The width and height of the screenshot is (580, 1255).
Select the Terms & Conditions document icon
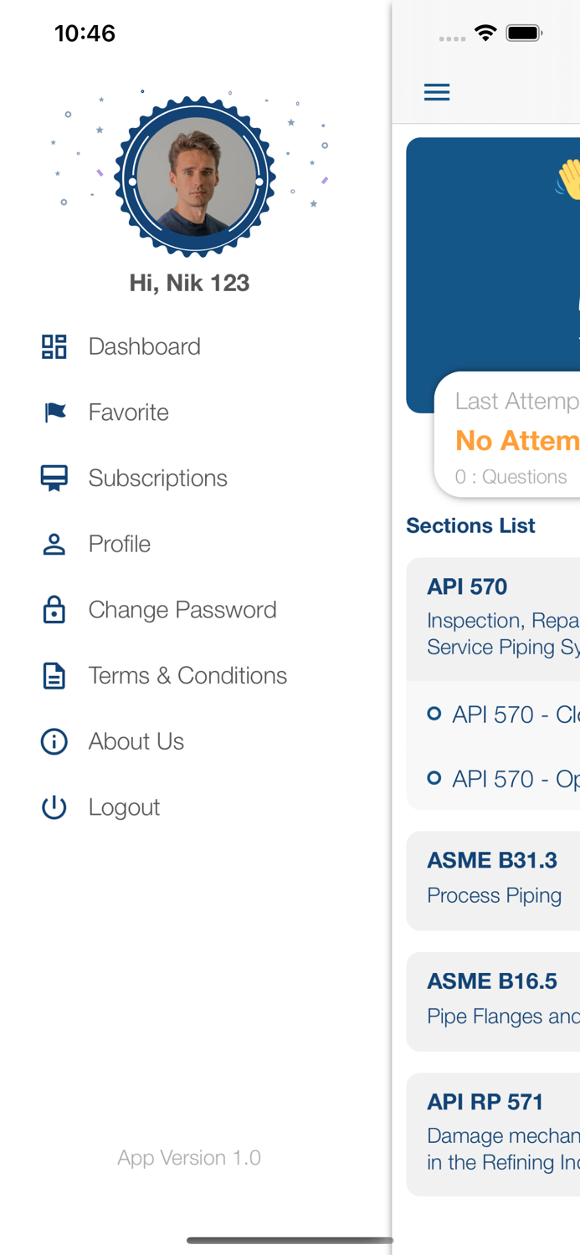(x=54, y=675)
